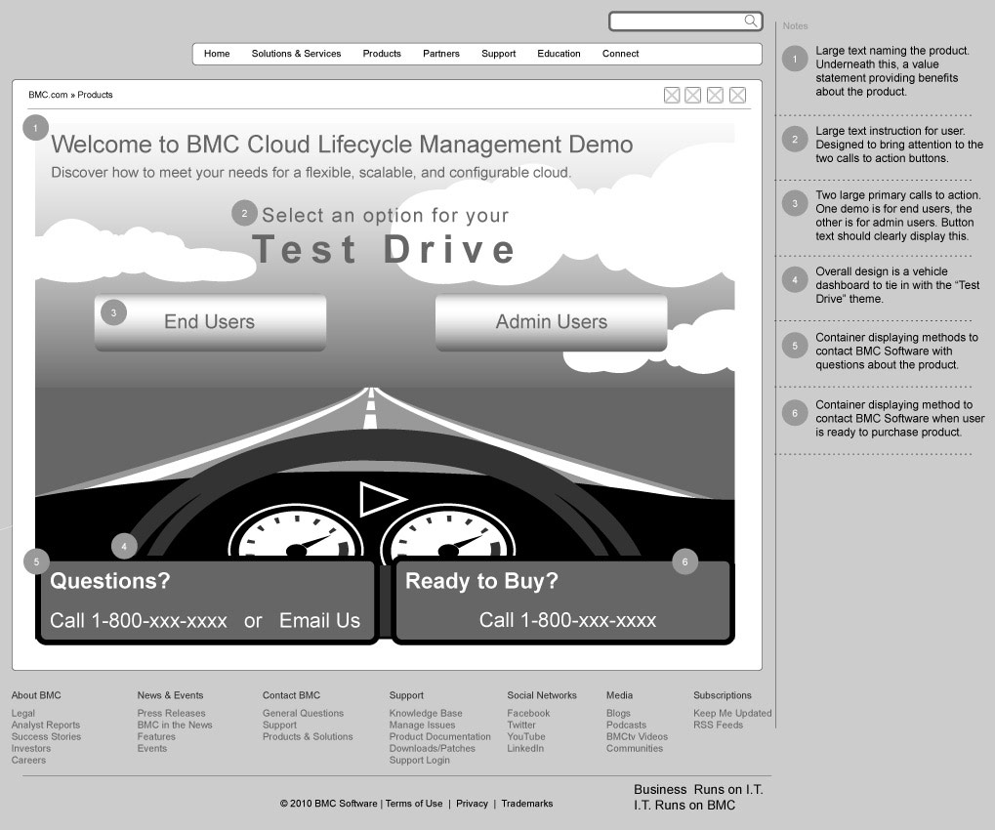Open Education in the top navigation
The width and height of the screenshot is (995, 830).
pos(559,54)
